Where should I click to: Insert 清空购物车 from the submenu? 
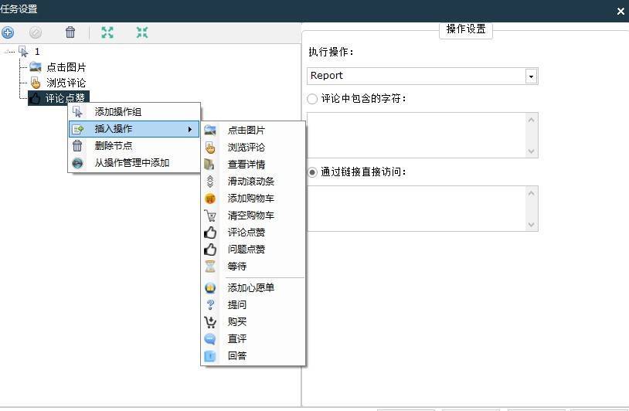[253, 216]
